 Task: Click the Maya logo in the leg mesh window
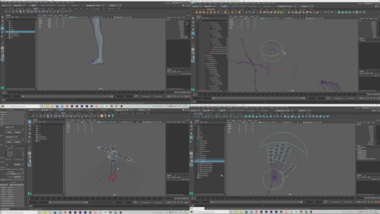pyautogui.click(x=2, y=88)
